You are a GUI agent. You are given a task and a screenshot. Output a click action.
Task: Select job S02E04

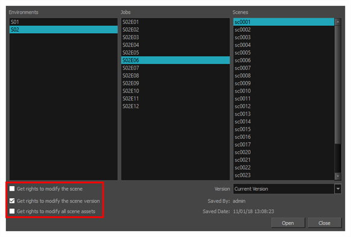[x=175, y=45]
